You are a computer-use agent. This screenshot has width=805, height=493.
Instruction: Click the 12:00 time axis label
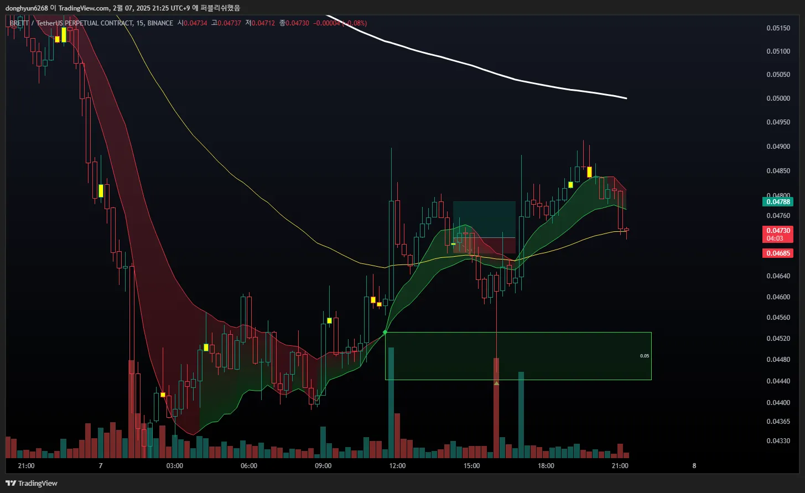[397, 466]
